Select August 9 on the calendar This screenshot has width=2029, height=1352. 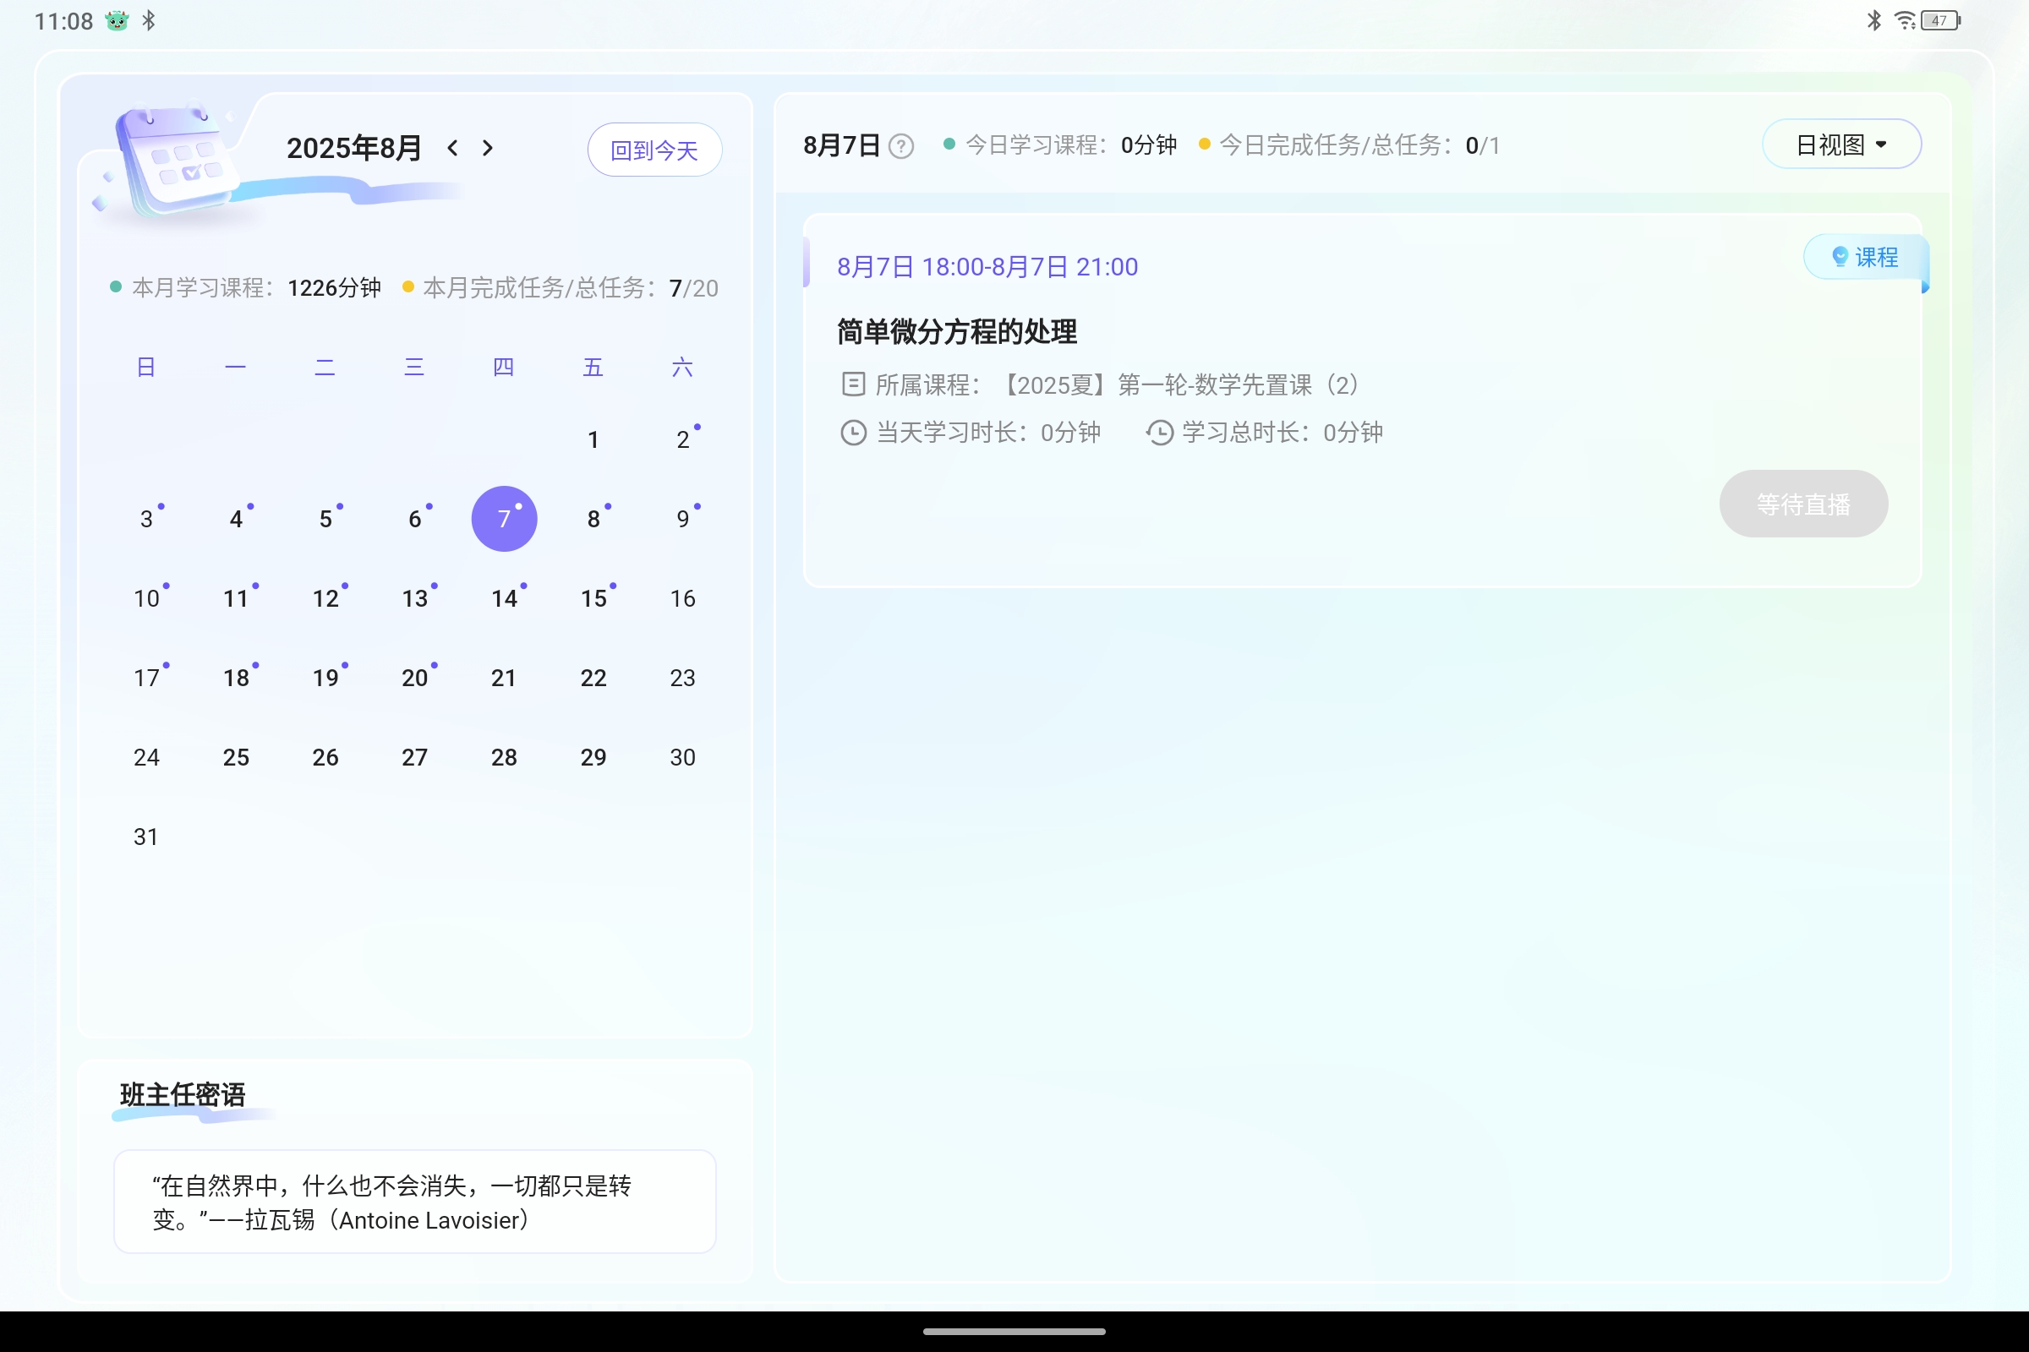pos(683,519)
